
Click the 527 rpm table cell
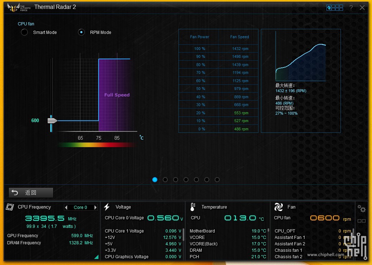(241, 121)
